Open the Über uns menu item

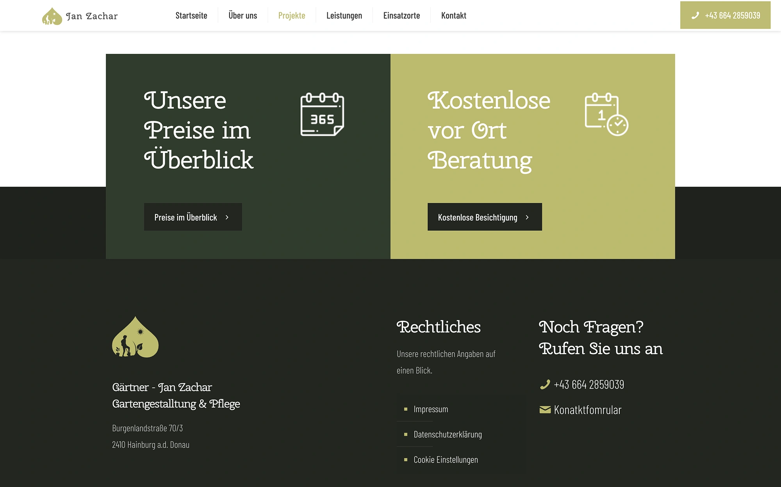pos(243,16)
